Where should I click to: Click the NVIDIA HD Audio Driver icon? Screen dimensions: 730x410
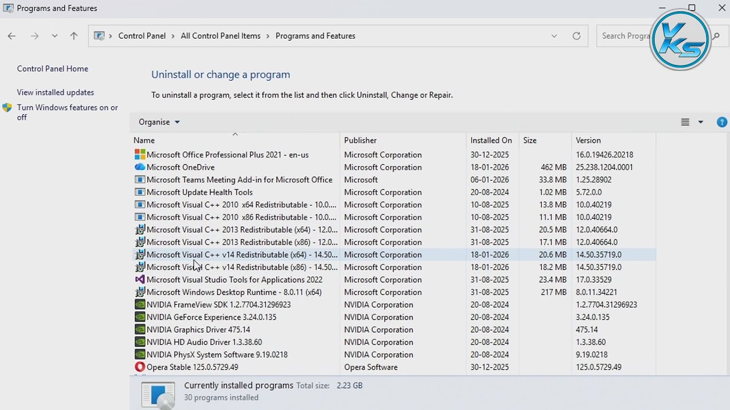140,342
